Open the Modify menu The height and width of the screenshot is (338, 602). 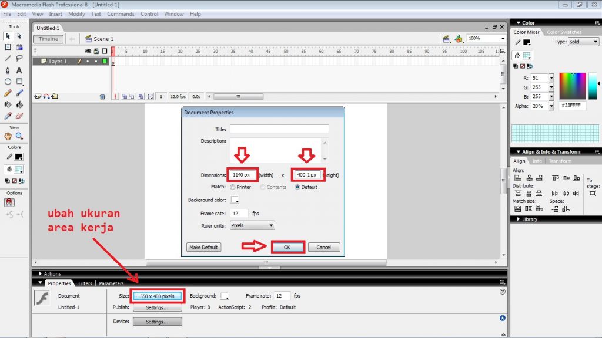76,14
